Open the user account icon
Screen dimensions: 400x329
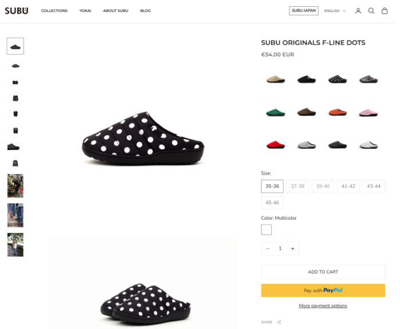click(358, 11)
